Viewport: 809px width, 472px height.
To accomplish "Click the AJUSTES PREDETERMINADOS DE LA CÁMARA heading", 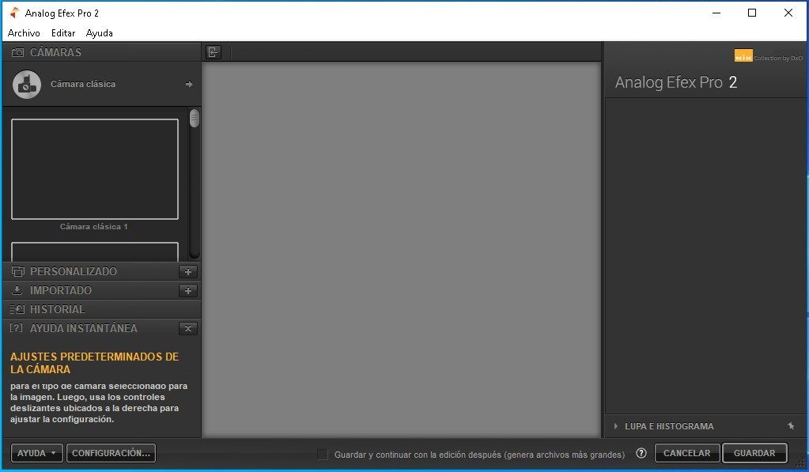I will pos(94,363).
